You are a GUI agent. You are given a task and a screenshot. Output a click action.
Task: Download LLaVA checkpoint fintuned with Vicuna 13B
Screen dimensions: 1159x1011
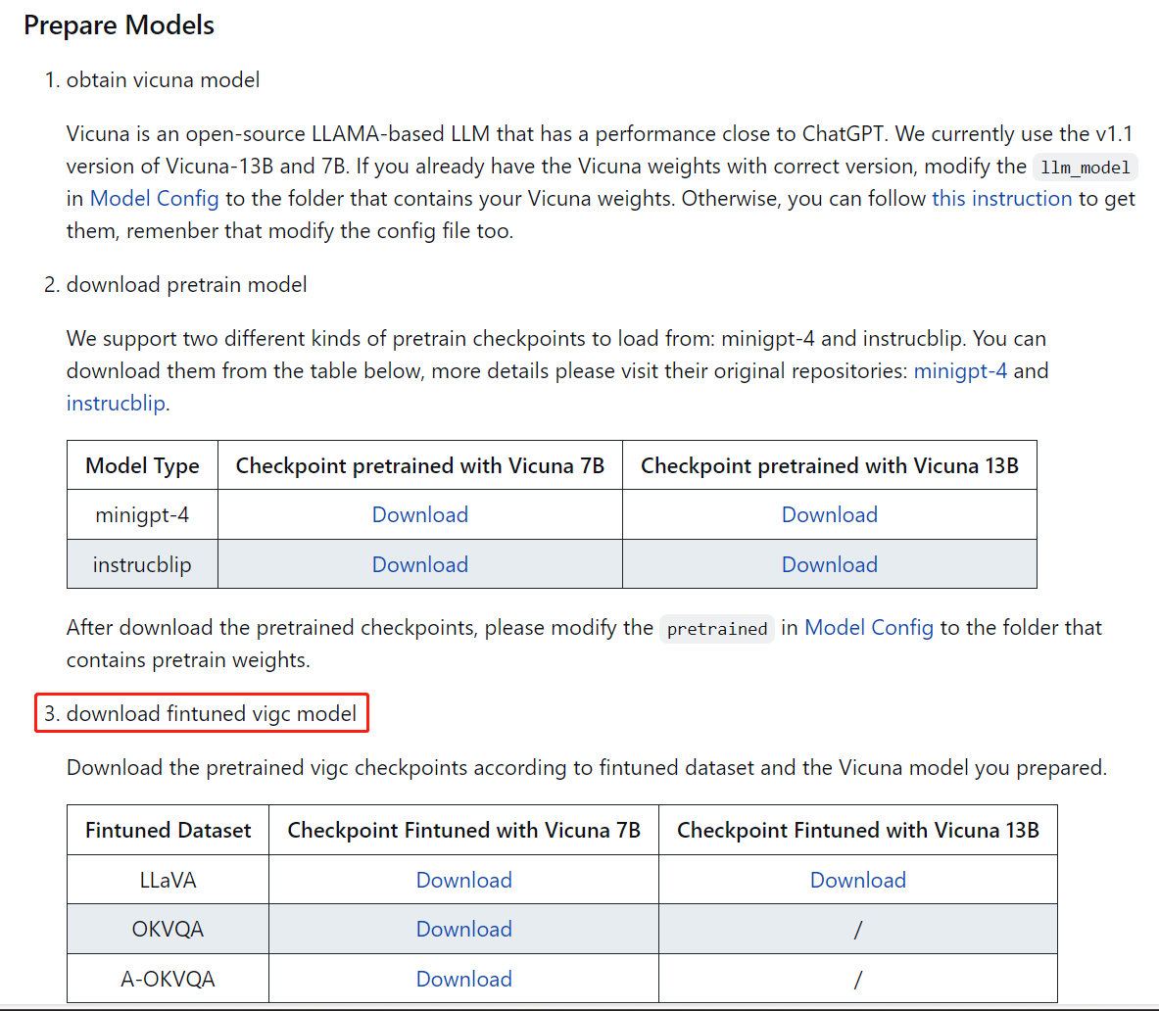click(x=857, y=880)
